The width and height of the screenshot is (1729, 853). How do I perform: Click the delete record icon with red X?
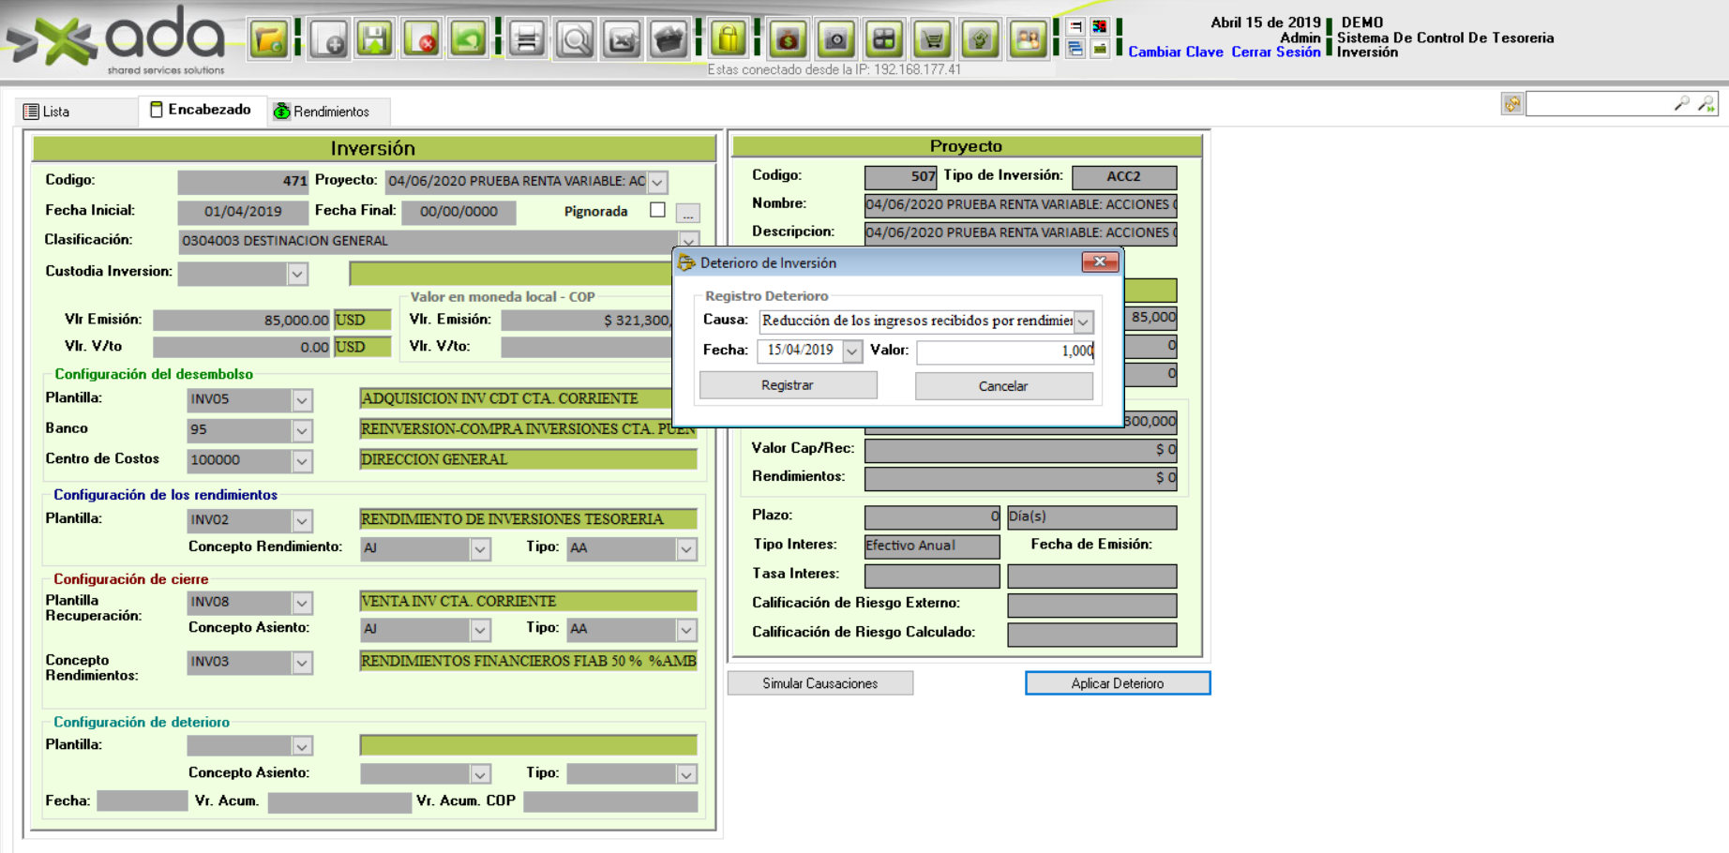click(422, 39)
